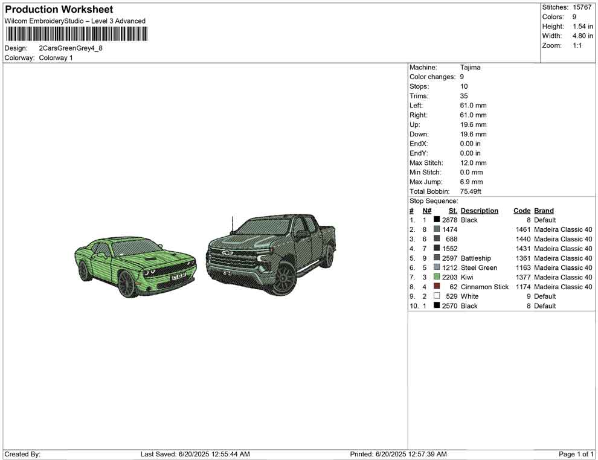Screen dimensions: 598x460
Task: Click the Steel Green color swatch
Action: pyautogui.click(x=437, y=267)
